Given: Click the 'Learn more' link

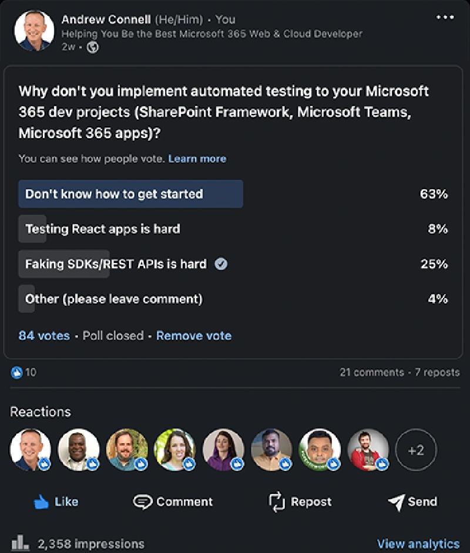Looking at the screenshot, I should (197, 159).
